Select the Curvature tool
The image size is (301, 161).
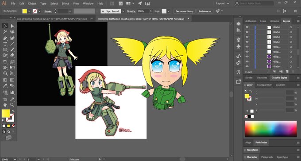click(x=12, y=38)
